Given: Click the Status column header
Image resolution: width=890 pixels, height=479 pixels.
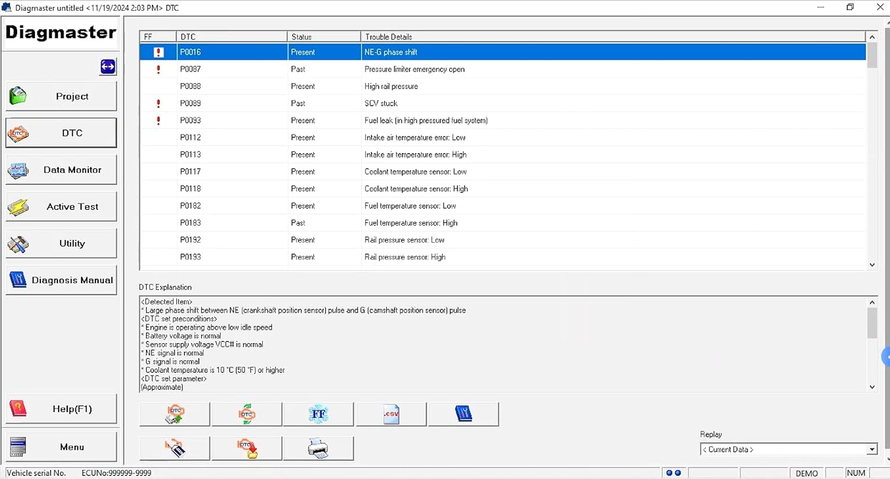Looking at the screenshot, I should tap(324, 37).
